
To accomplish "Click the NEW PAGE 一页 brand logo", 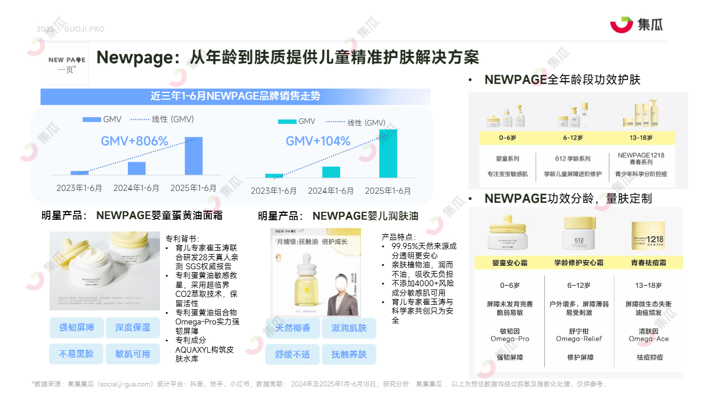I will pos(68,64).
